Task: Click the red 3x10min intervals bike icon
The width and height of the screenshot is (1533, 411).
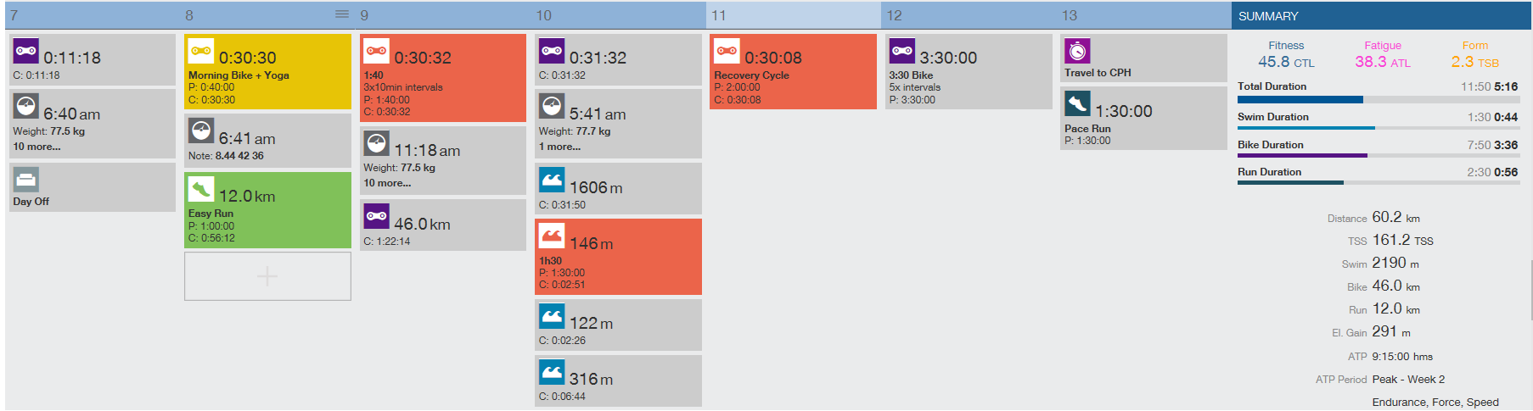Action: [376, 52]
